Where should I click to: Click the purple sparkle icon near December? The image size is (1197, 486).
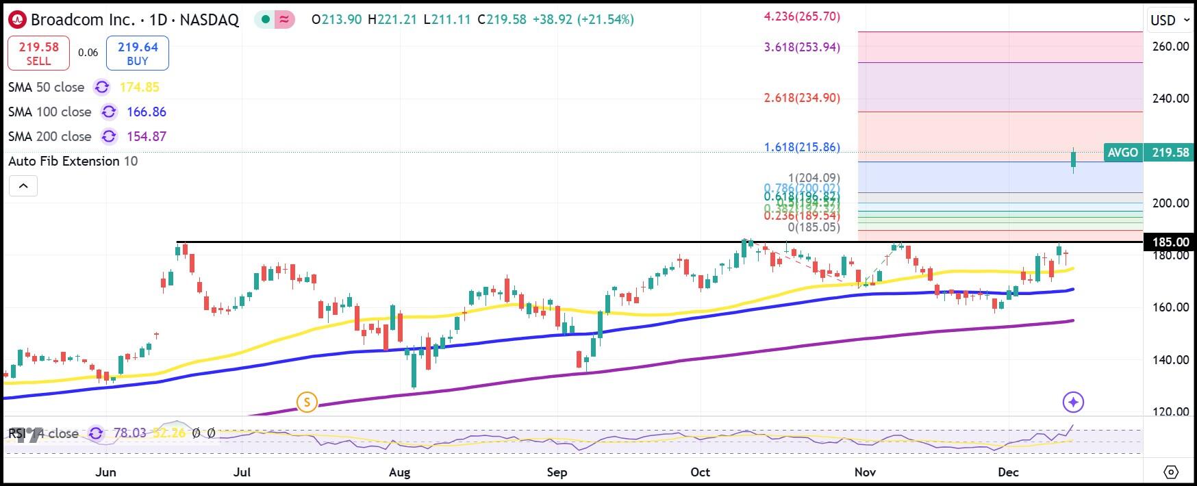click(1073, 402)
